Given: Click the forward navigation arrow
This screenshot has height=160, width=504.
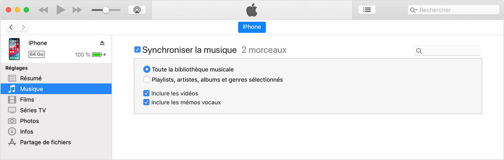Looking at the screenshot, I should coord(23,27).
